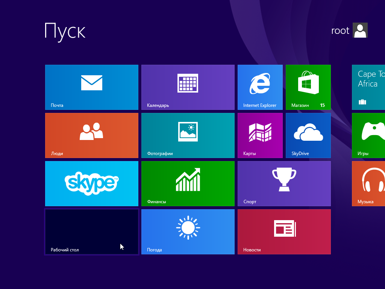Open Internet Explorer
This screenshot has width=385, height=289.
pyautogui.click(x=260, y=87)
